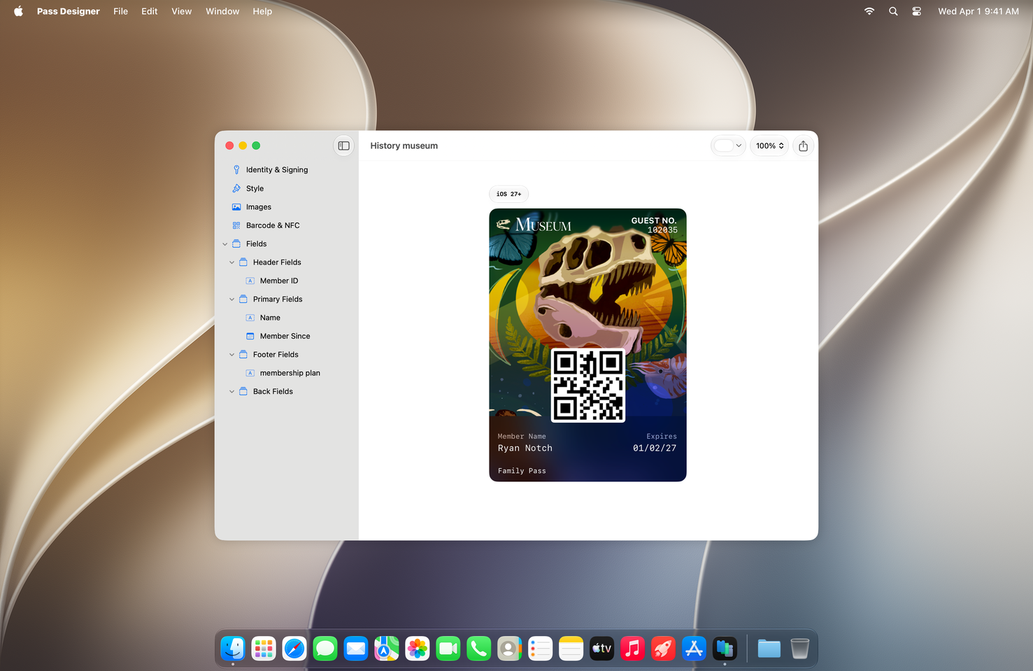Click the calendar icon beside Member Since
This screenshot has height=671, width=1033.
(x=250, y=337)
